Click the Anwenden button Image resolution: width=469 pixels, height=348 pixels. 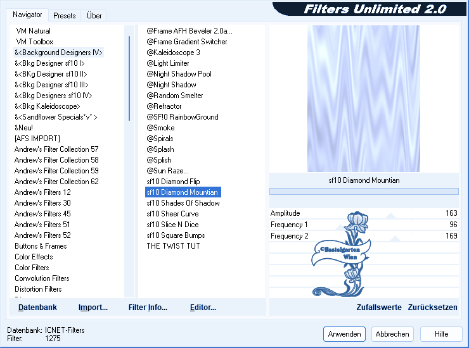(344, 334)
